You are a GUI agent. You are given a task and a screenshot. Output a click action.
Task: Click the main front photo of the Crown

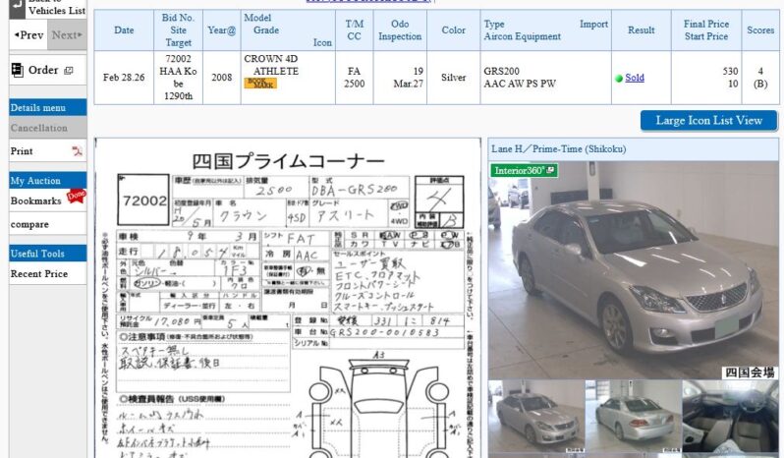[x=633, y=270]
